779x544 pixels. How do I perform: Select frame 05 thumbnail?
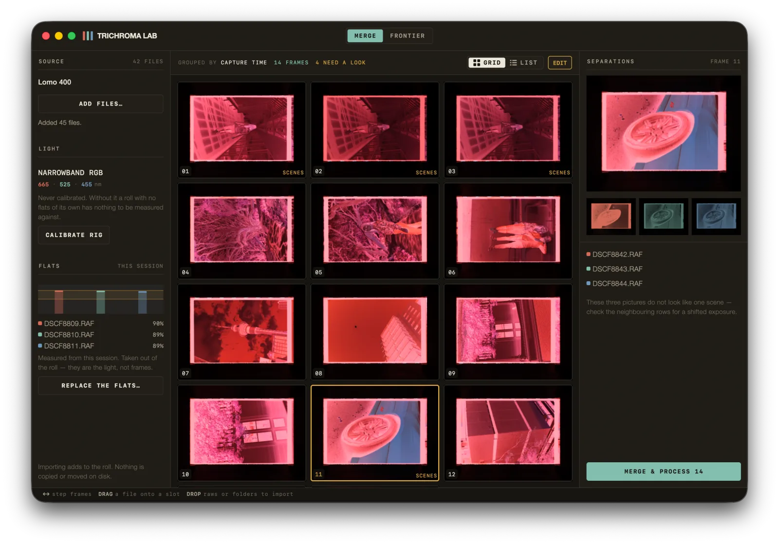375,231
